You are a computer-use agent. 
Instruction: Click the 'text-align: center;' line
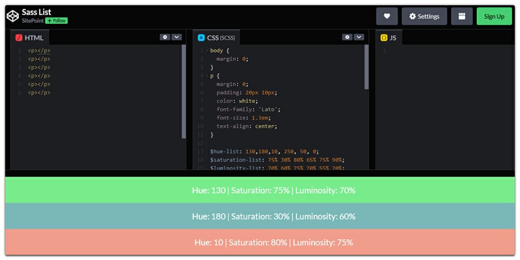tap(246, 126)
